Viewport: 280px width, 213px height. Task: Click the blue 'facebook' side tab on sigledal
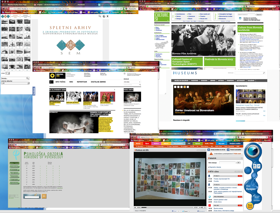34,91
